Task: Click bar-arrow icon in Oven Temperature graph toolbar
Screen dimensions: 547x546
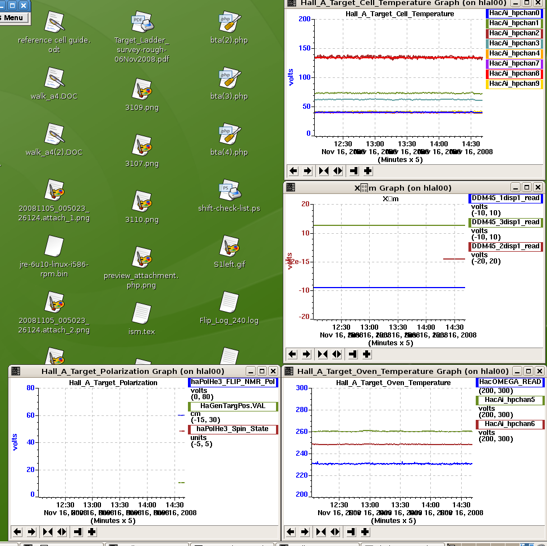Action: [351, 531]
